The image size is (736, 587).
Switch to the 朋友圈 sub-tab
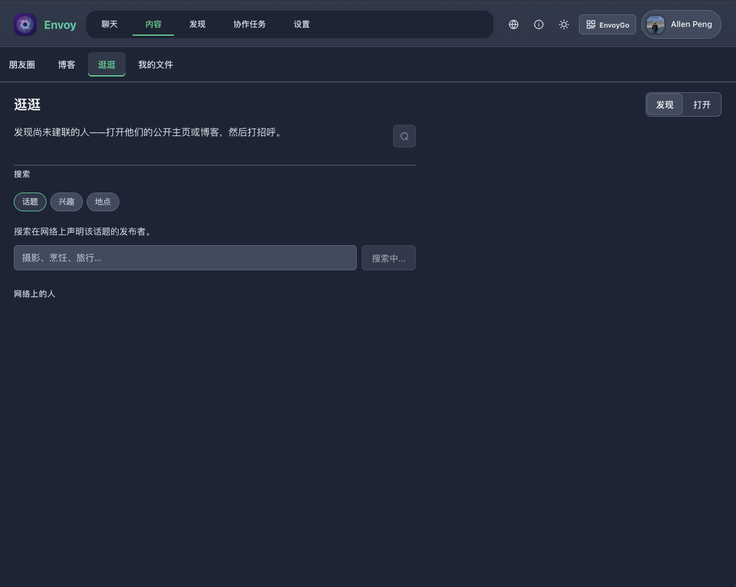point(22,65)
